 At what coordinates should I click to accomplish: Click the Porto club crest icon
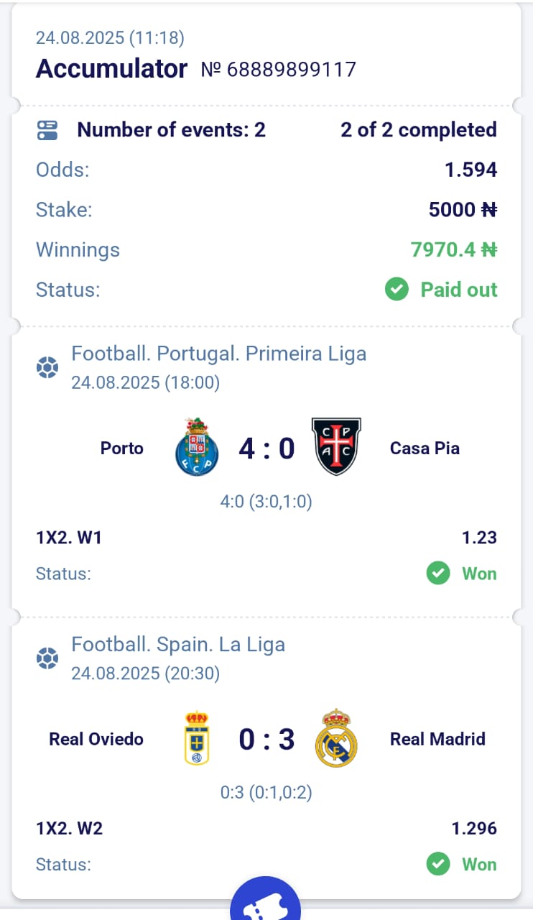click(x=196, y=446)
